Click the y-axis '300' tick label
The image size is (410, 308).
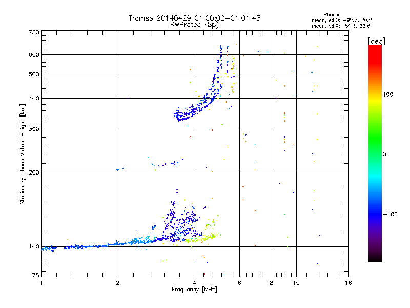[x=34, y=129]
